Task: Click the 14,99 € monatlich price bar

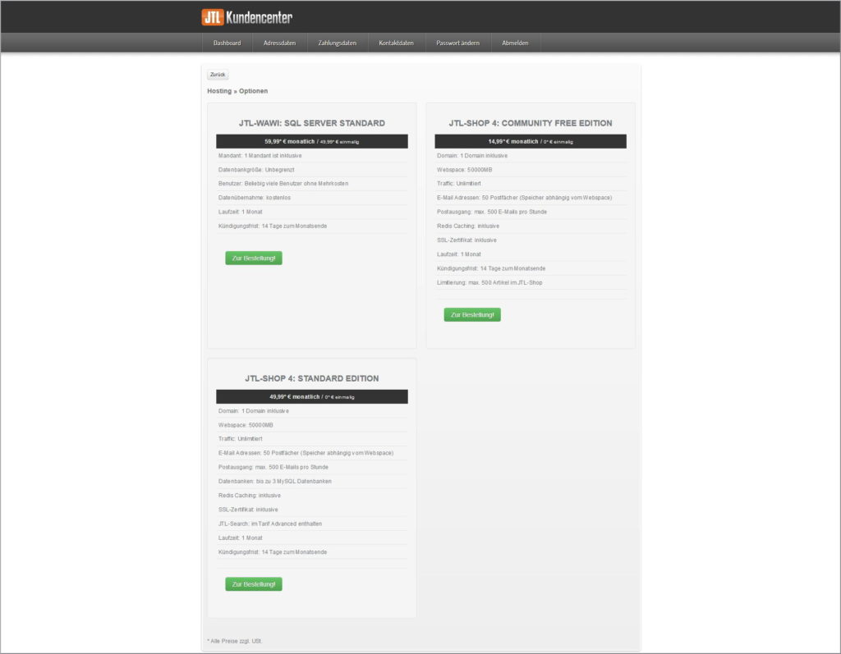Action: (530, 141)
